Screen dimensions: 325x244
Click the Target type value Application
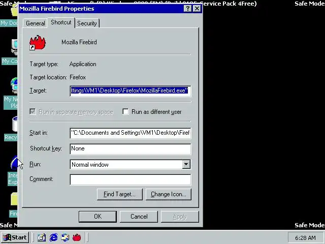click(x=83, y=64)
